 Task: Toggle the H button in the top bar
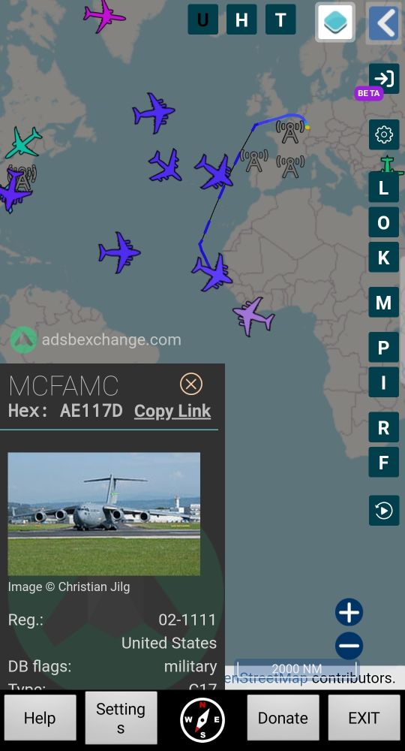(241, 20)
